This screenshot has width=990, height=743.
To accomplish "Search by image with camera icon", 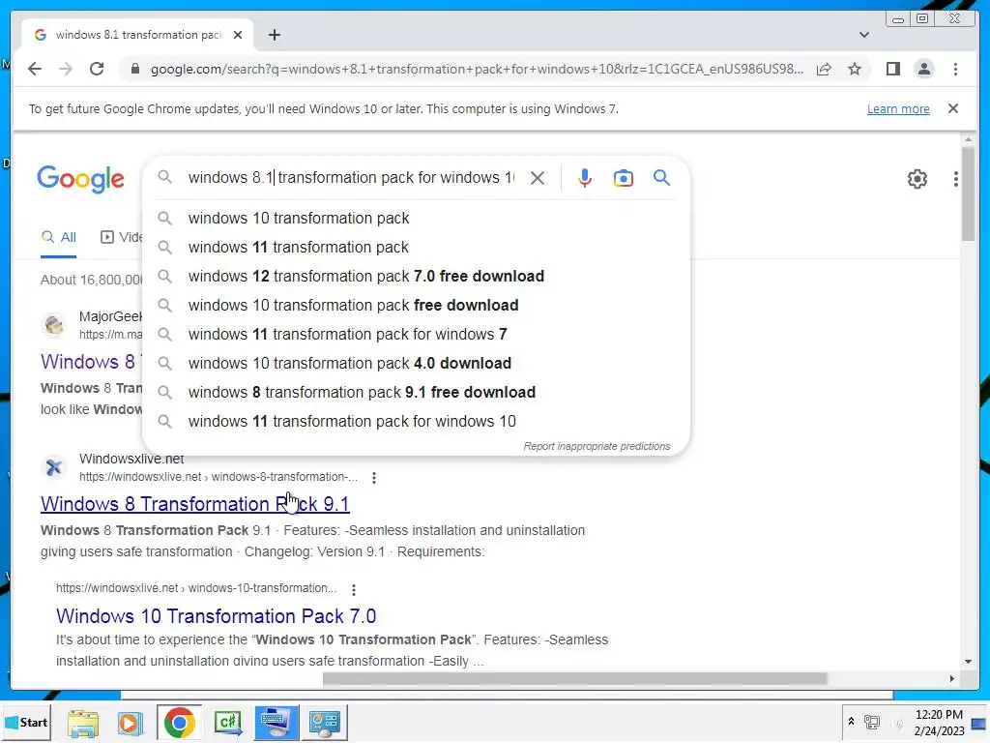I will coord(624,178).
